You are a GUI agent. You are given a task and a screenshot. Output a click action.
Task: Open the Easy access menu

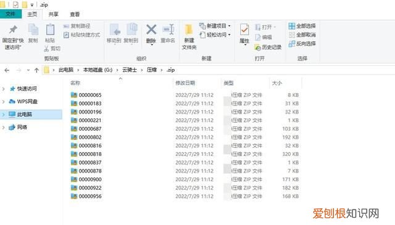215,35
